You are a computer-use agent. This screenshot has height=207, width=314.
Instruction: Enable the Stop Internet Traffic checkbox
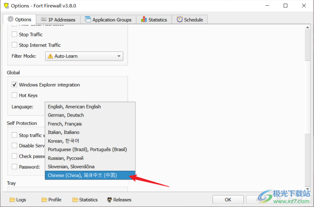point(14,45)
